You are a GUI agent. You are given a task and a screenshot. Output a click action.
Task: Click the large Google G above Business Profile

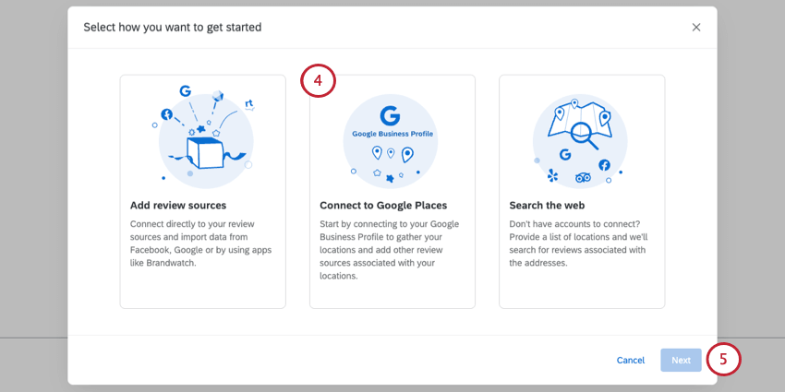coord(390,116)
